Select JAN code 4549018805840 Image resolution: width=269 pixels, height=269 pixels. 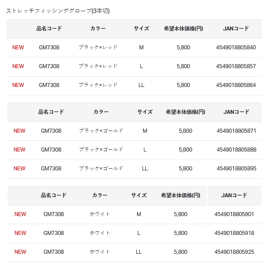236,48
